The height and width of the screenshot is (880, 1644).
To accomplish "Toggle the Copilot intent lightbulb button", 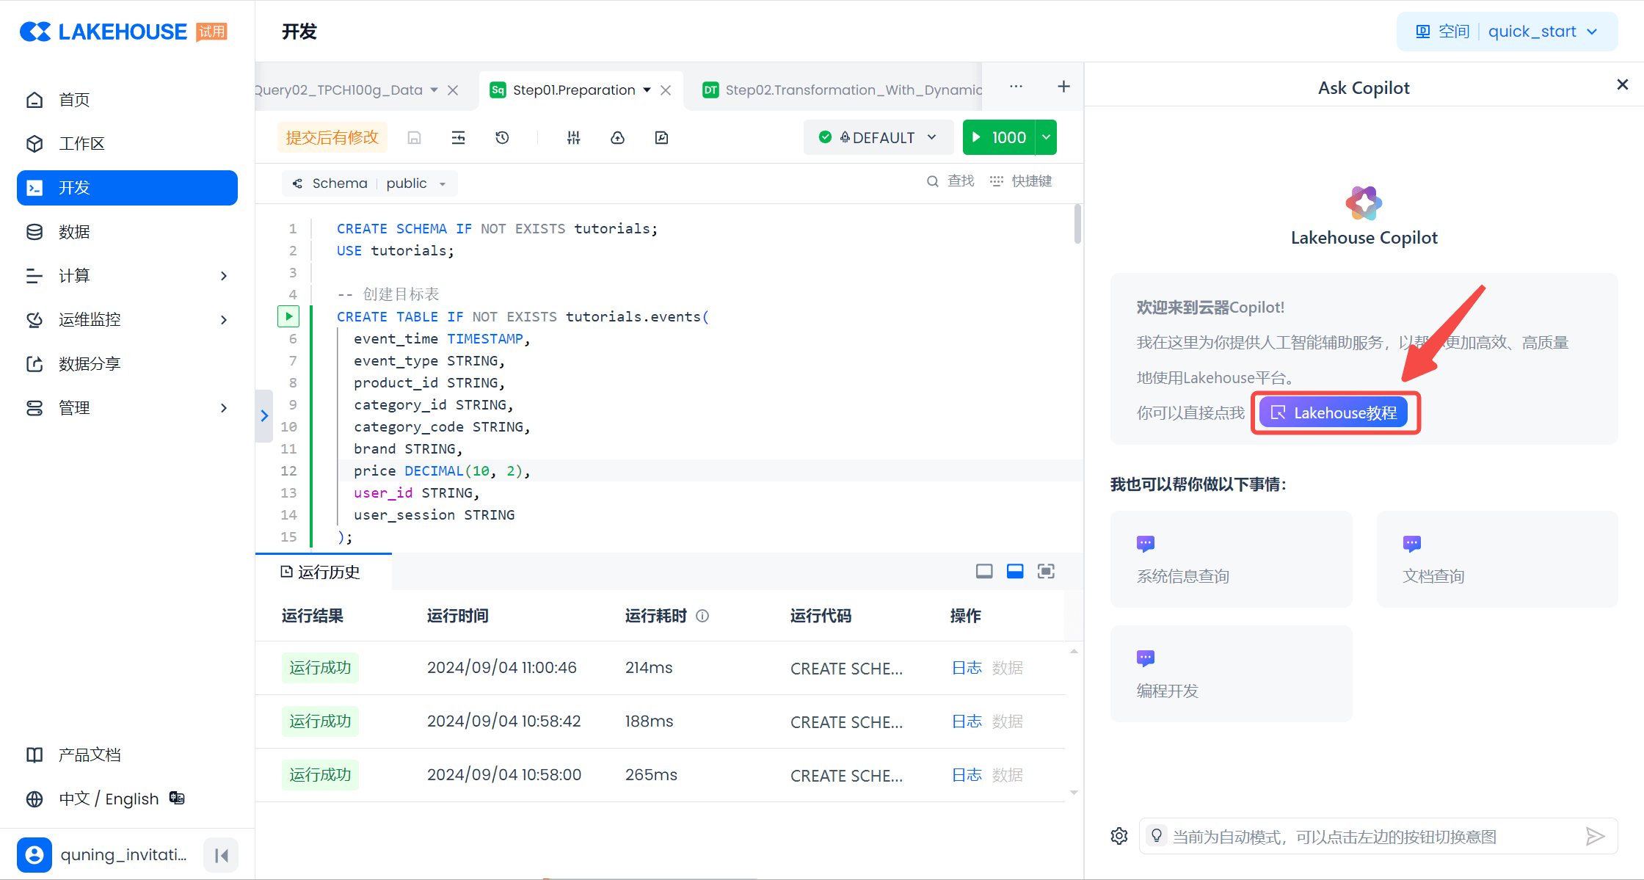I will pos(1157,836).
